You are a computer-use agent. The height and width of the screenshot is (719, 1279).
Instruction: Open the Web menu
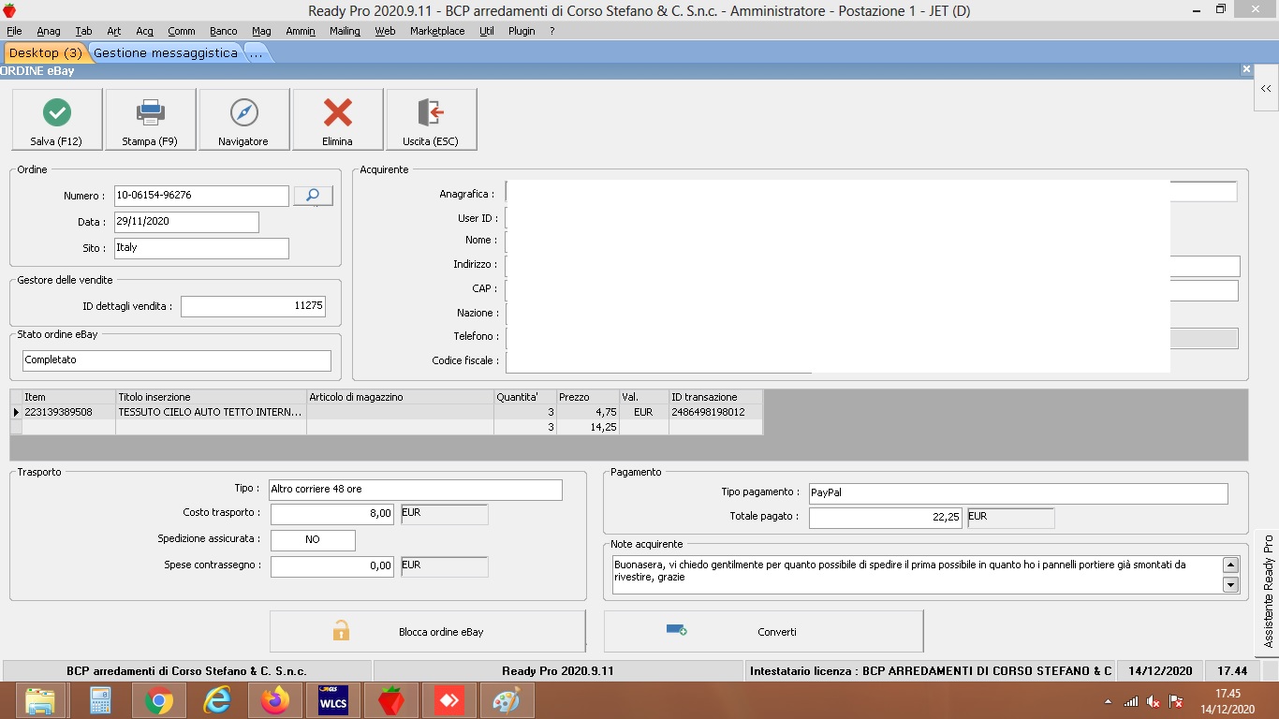point(385,31)
